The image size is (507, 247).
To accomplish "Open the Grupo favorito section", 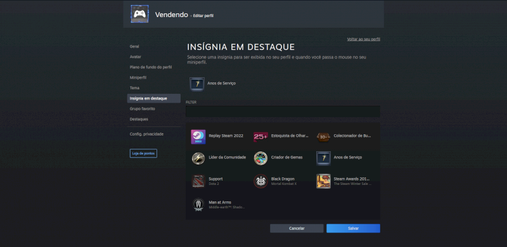I will [x=142, y=109].
